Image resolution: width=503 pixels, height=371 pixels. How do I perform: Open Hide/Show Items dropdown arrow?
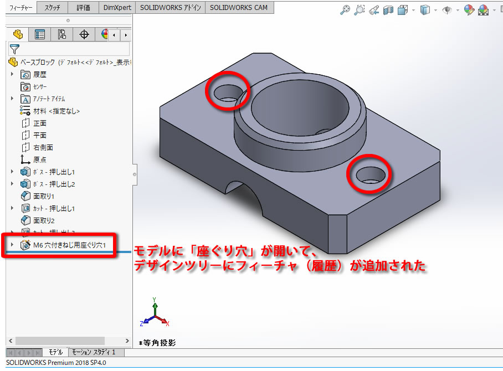[458, 11]
